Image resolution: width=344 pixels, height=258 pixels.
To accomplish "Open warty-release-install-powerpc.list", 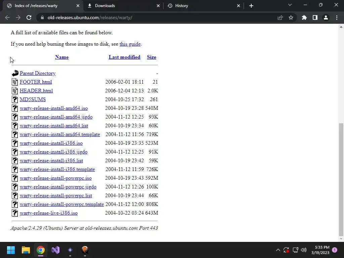I will coord(56,196).
